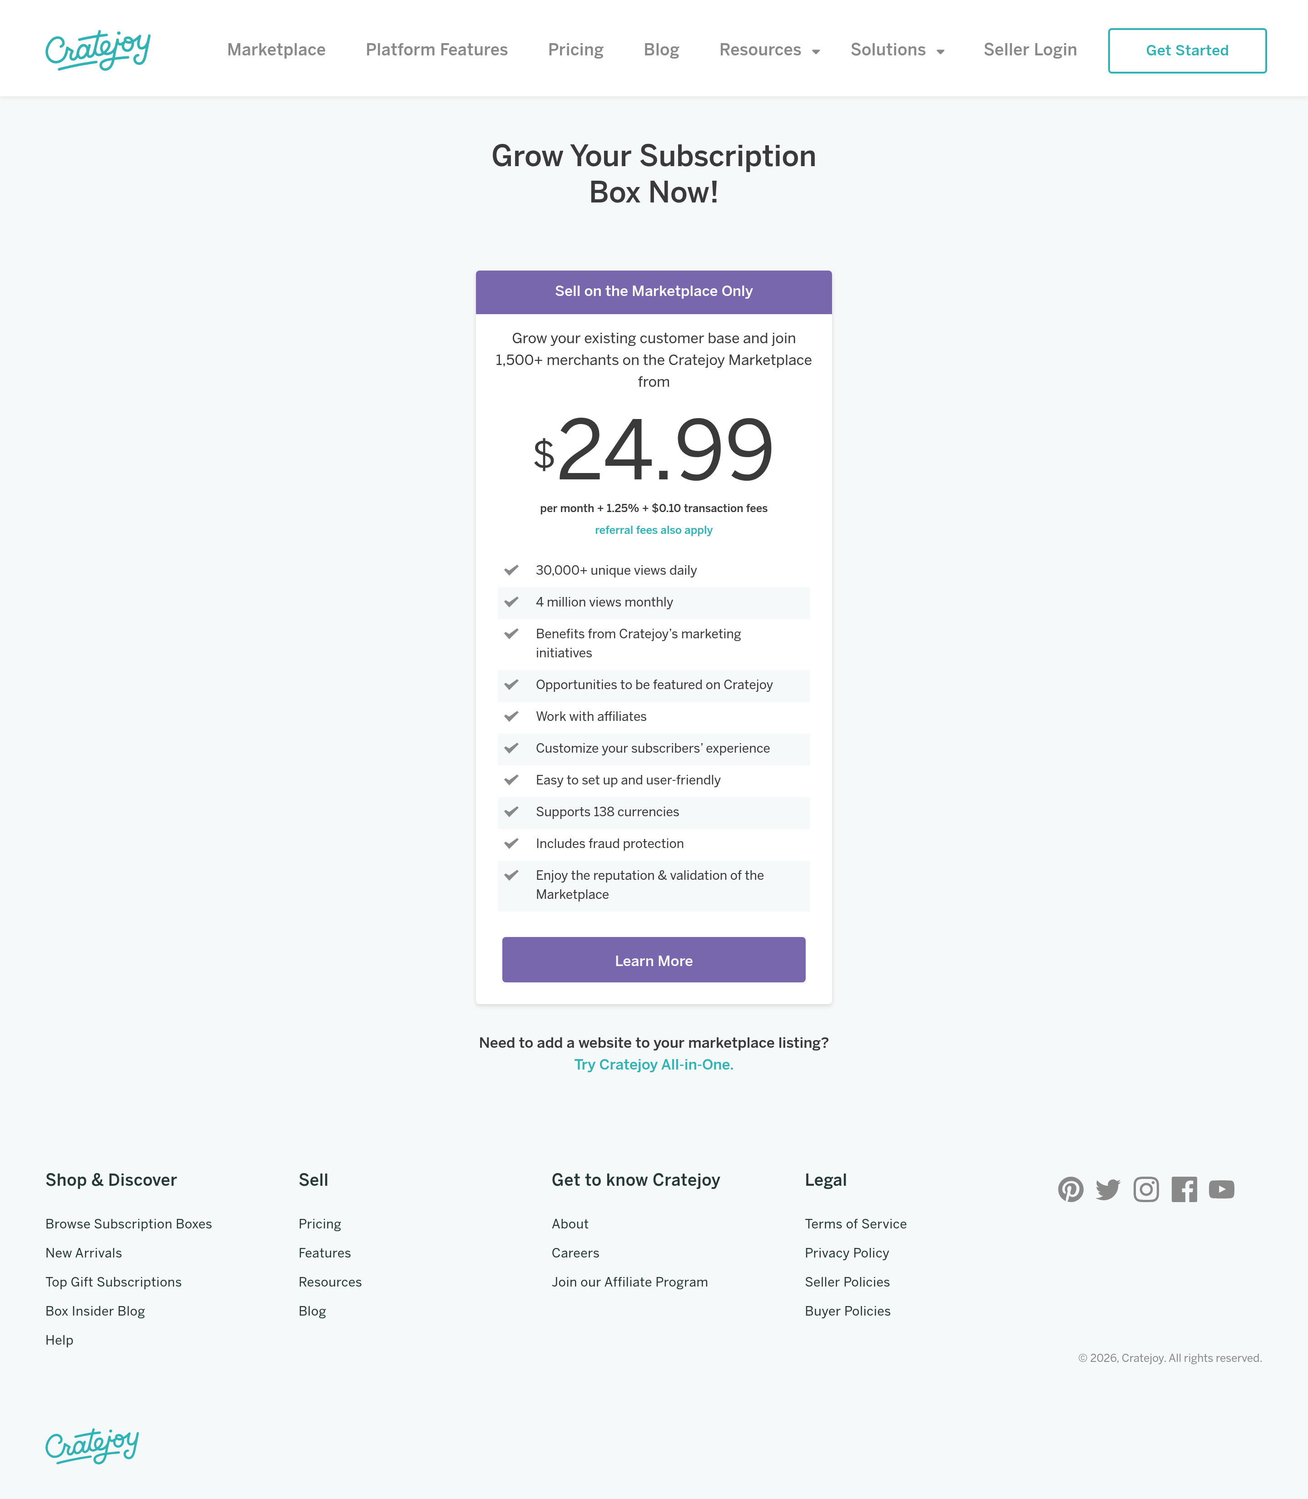This screenshot has width=1308, height=1499.
Task: Select Pricing in the top navigation
Action: pos(575,49)
